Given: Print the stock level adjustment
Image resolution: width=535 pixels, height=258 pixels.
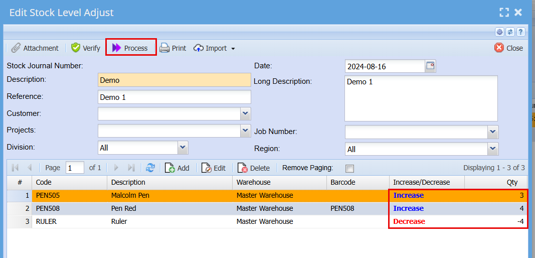Looking at the screenshot, I should (172, 48).
